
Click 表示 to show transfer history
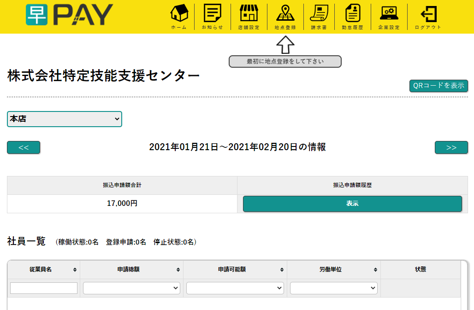(352, 204)
